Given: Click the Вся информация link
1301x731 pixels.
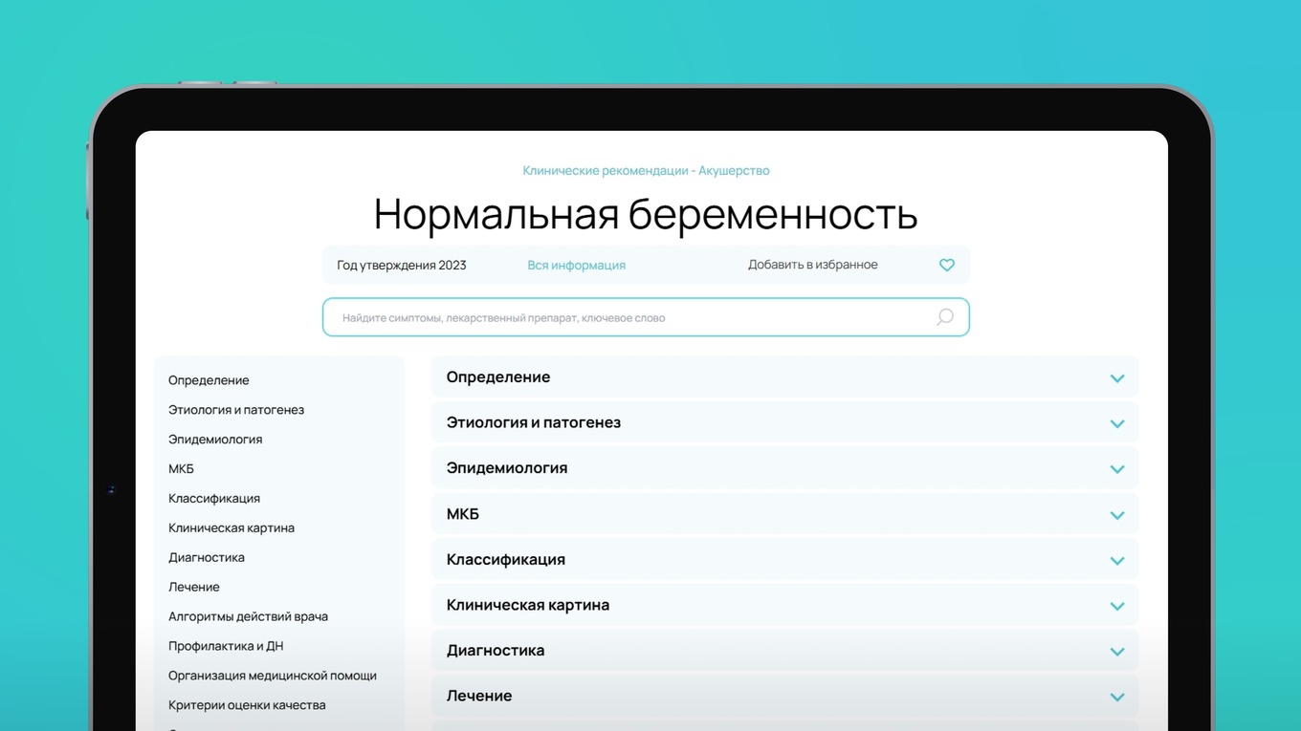Looking at the screenshot, I should coord(576,266).
